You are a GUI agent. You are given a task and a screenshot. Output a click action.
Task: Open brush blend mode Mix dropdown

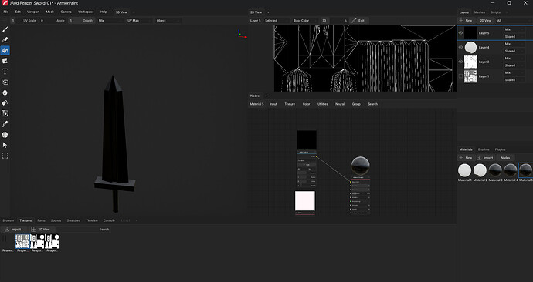tap(110, 21)
